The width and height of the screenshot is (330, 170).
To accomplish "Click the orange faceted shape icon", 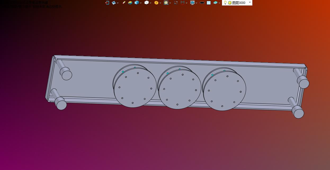I will (156, 3).
